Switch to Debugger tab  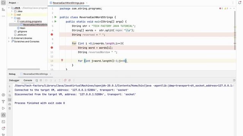pyautogui.click(x=14, y=80)
